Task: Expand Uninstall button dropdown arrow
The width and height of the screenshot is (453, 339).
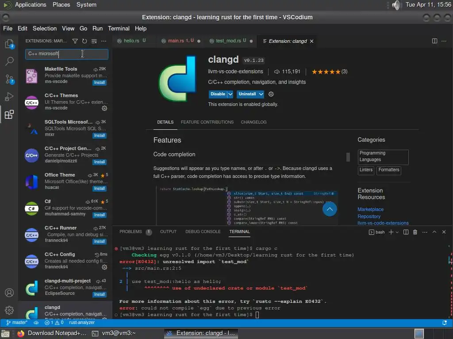Action: pyautogui.click(x=261, y=94)
